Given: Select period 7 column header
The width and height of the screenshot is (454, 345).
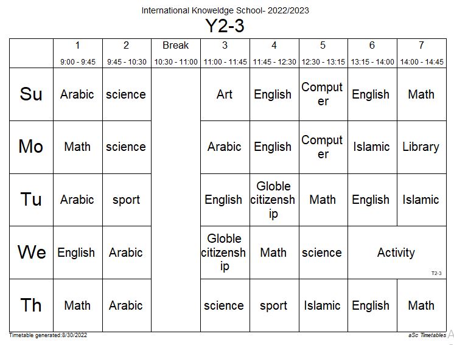Looking at the screenshot, I should [422, 54].
